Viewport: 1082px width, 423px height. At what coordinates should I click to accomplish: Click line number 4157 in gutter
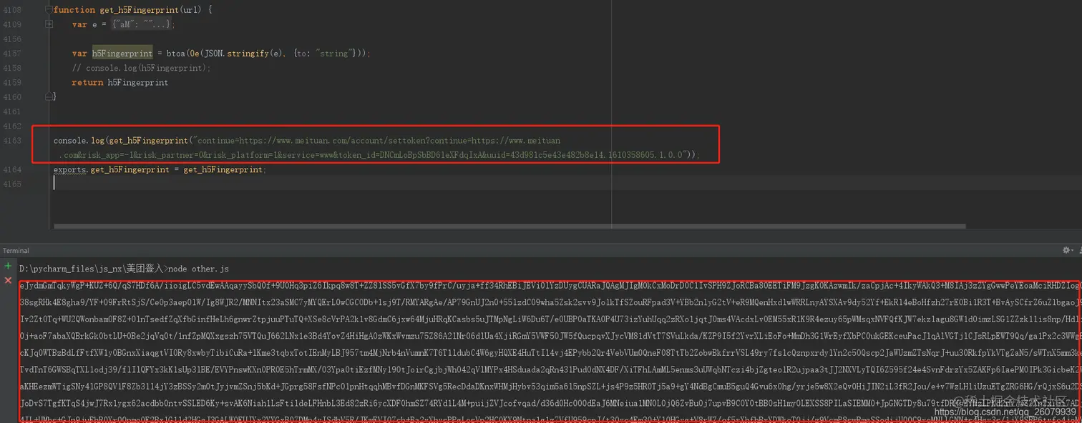pyautogui.click(x=12, y=54)
